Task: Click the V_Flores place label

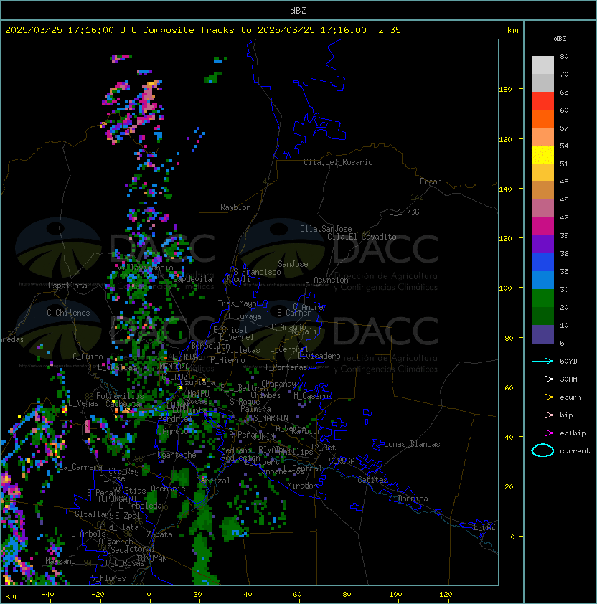Action: [x=108, y=578]
